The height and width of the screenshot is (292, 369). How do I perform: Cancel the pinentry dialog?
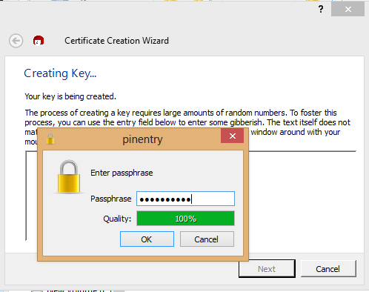pos(207,239)
